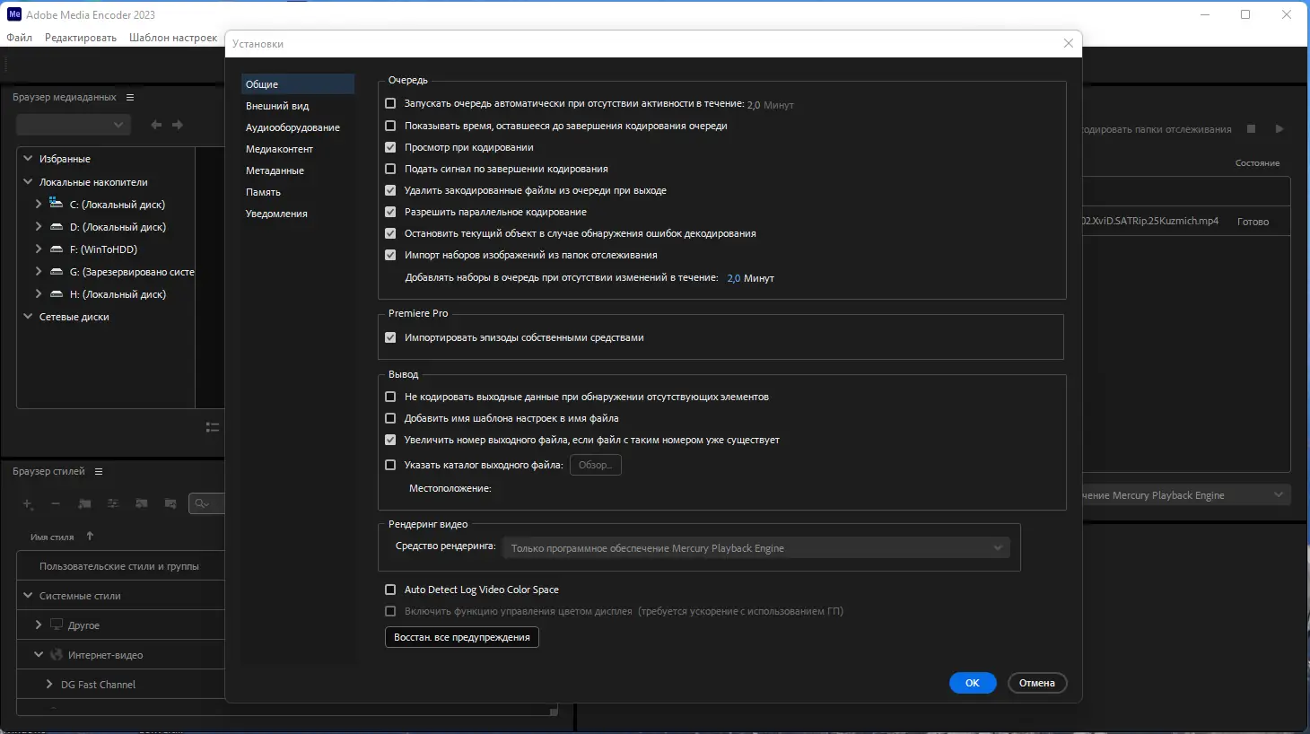Sort by style name arrow icon
Screen dimensions: 1310x734
90,536
